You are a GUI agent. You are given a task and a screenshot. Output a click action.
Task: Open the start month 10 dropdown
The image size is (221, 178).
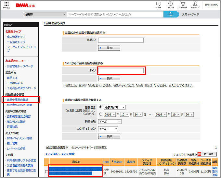pyautogui.click(x=124, y=114)
